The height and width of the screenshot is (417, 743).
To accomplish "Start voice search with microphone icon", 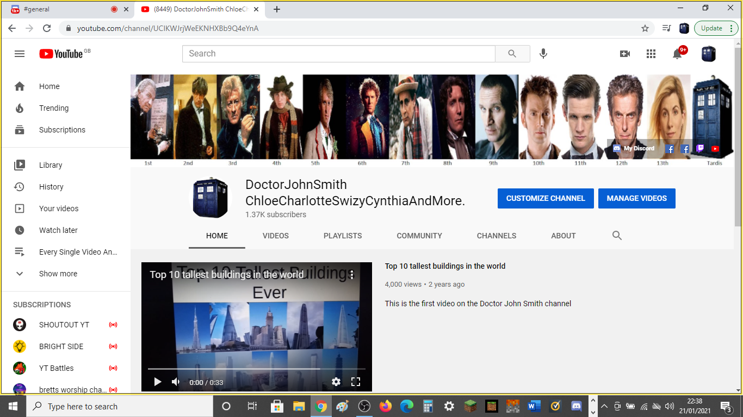I will [x=543, y=54].
